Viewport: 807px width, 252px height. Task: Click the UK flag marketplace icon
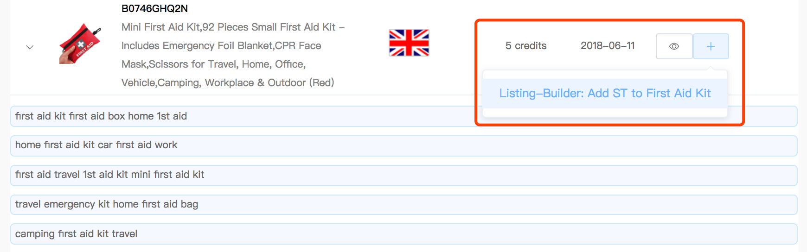[409, 43]
